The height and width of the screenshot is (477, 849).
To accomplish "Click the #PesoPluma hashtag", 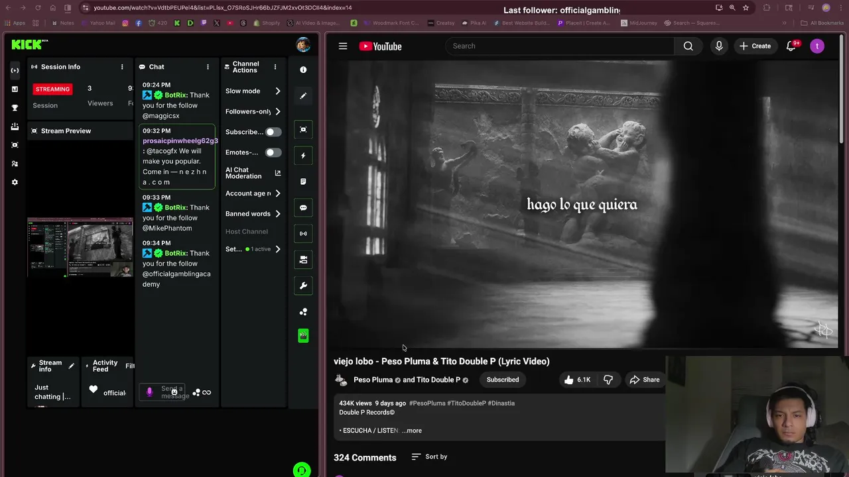I will pos(427,403).
